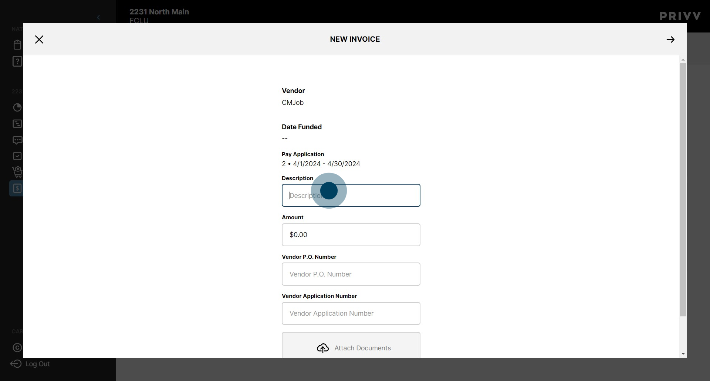The height and width of the screenshot is (381, 710).
Task: Click the Vendor P.O. Number field
Action: (351, 274)
